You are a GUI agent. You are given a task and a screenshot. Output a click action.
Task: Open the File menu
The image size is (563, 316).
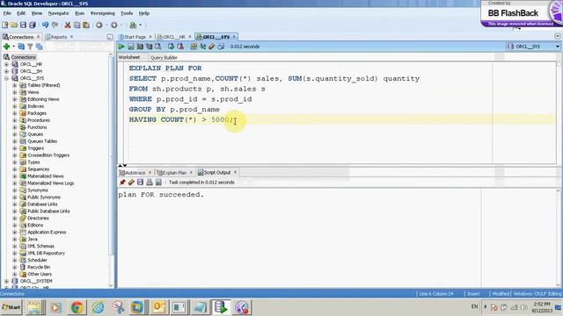(7, 13)
